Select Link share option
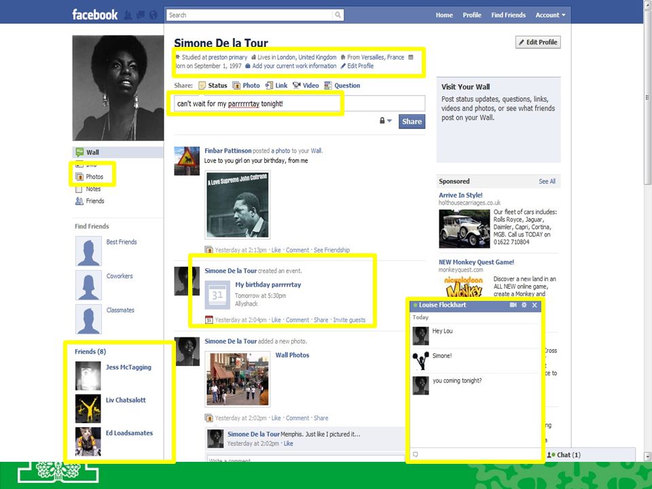Image resolution: width=652 pixels, height=489 pixels. [x=276, y=86]
